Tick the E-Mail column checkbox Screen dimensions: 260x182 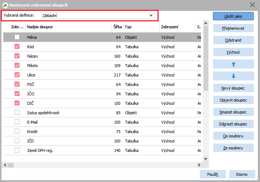pos(17,122)
